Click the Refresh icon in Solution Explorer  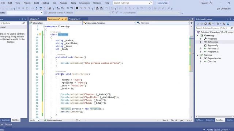tap(228, 24)
